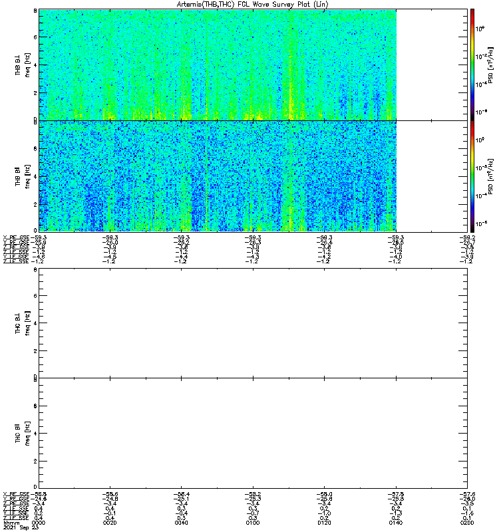Click the 'THC B⊥ freq [Hz]' axis label
Image resolution: width=499 pixels, height=532 pixels.
pos(23,323)
